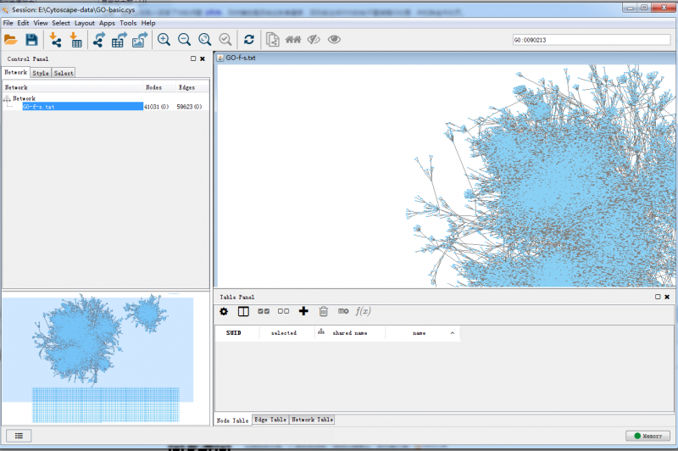Switch to the Edge Table tab
The height and width of the screenshot is (451, 678).
coord(270,420)
